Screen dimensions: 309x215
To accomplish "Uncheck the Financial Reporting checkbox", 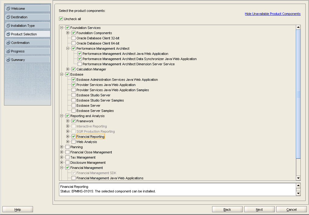I will [x=73, y=137].
